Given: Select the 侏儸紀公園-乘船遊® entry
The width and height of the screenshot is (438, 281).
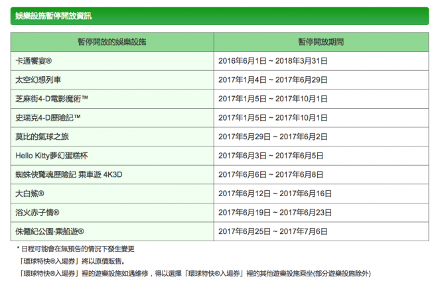Looking at the screenshot, I should coord(49,232).
